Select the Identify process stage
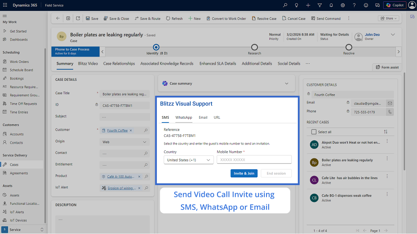Image resolution: width=417 pixels, height=234 pixels. pos(156,47)
